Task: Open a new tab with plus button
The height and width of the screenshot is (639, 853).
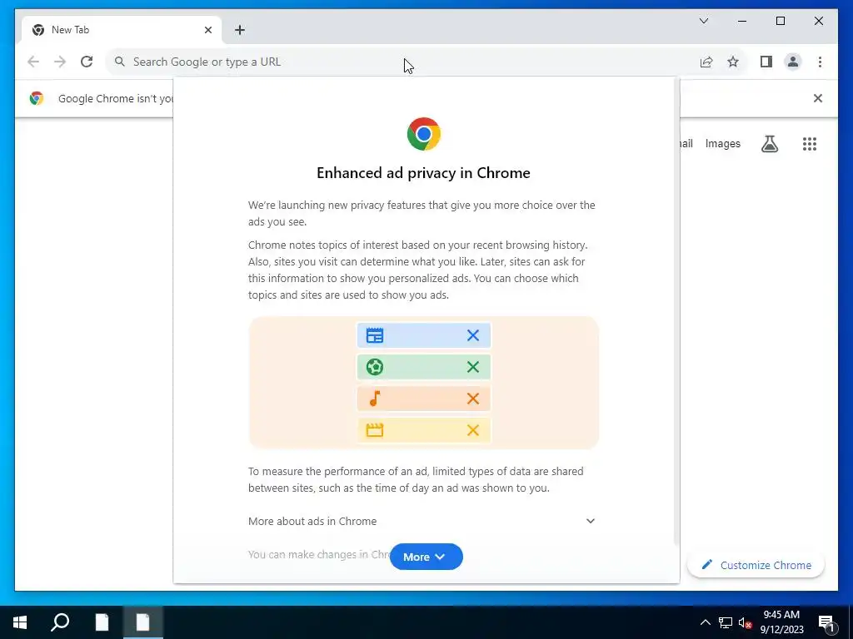Action: click(239, 30)
